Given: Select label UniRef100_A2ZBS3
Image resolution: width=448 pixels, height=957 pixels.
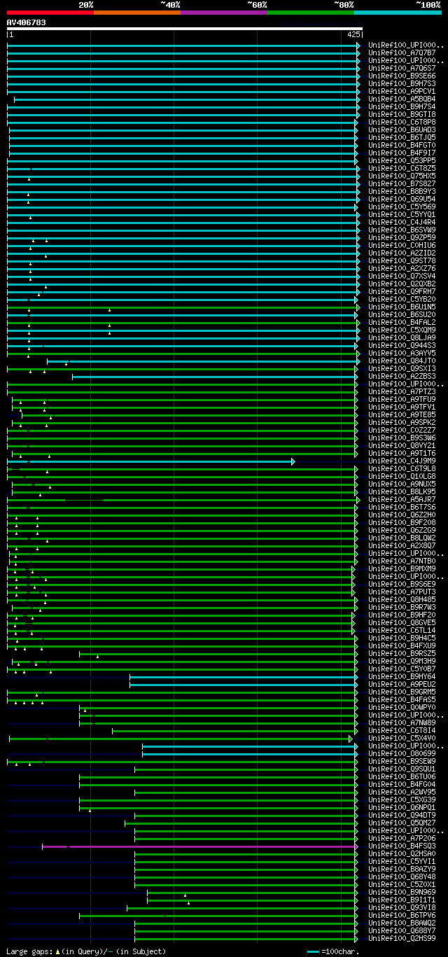Looking at the screenshot, I should click(x=402, y=377).
